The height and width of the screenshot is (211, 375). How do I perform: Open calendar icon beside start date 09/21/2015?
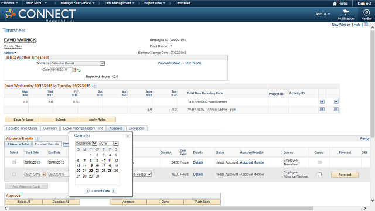[x=45, y=175]
